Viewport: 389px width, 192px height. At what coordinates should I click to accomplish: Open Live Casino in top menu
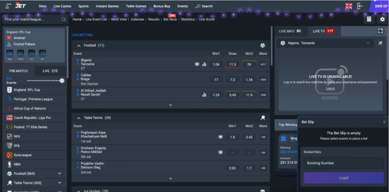coord(62,6)
